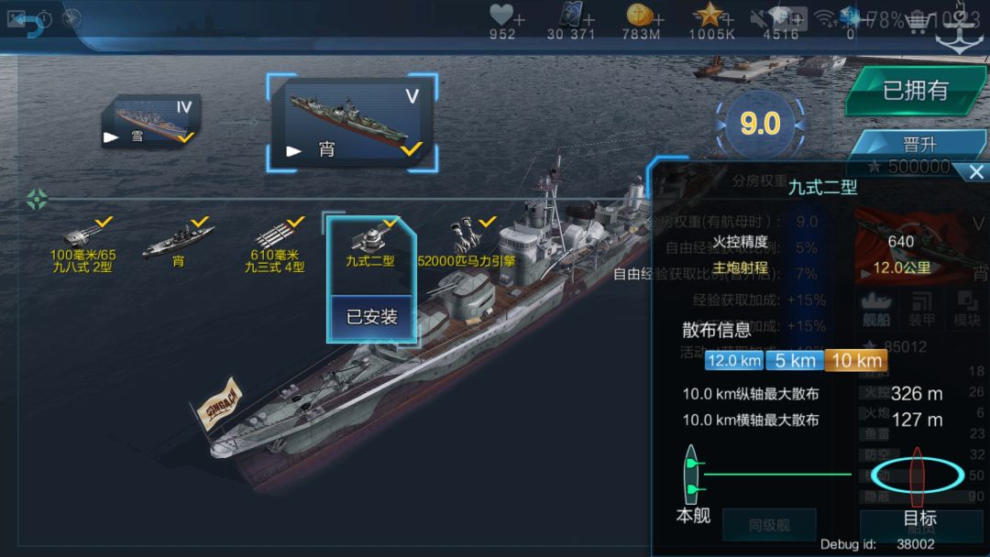Select the 100毫米/65 九八式 2型 gun module
The image size is (990, 557).
tap(84, 246)
